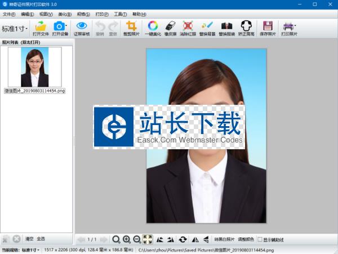The image size is (338, 254).
Task: Click the fit-to-window icon in bottom bar
Action: (148, 239)
